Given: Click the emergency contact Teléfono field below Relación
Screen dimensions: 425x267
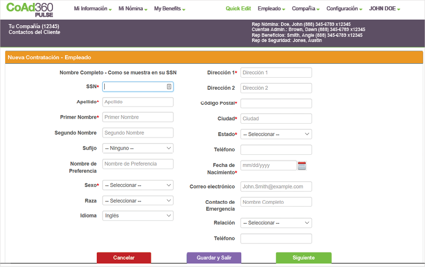Looking at the screenshot, I should (276, 239).
